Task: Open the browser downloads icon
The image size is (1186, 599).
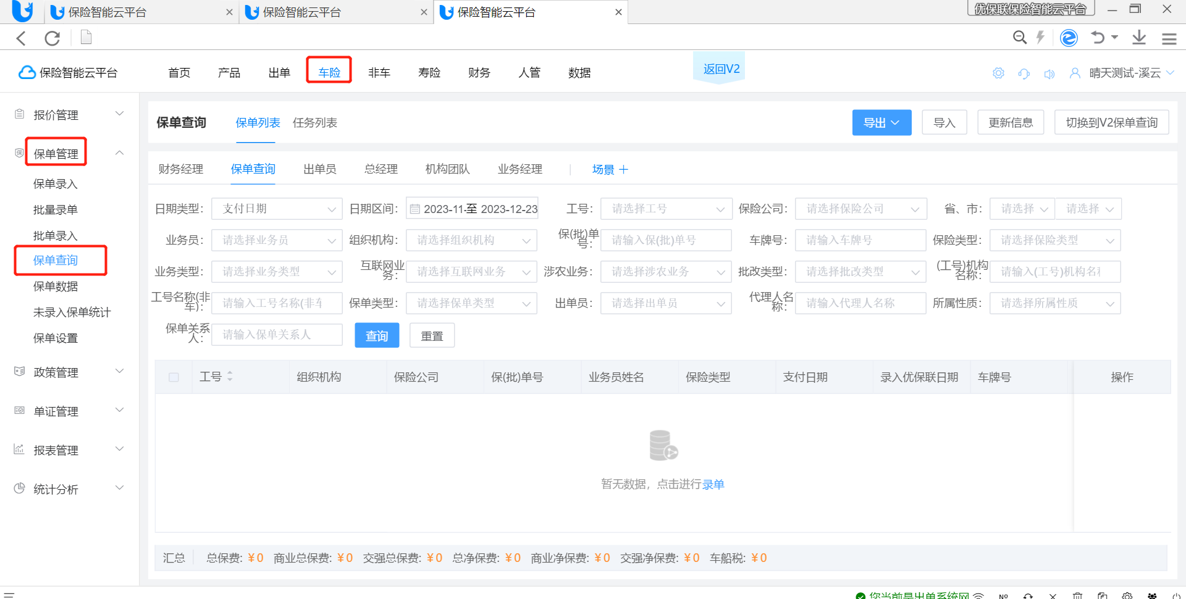Action: (1139, 38)
